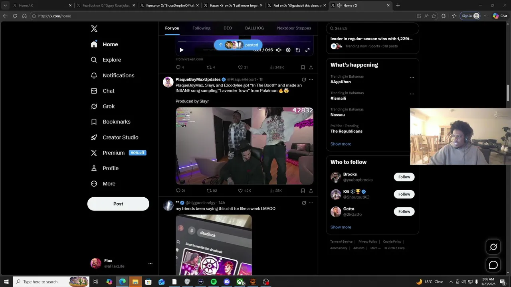511x287 pixels.
Task: Expand the More sidebar menu
Action: [x=103, y=184]
